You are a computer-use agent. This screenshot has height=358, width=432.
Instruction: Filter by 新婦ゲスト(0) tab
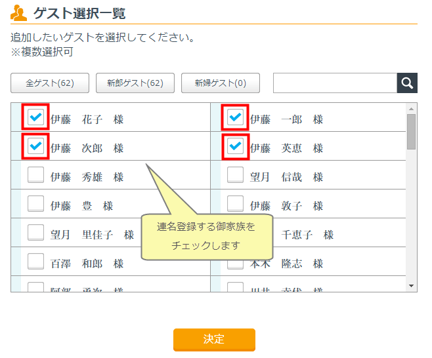(x=221, y=83)
